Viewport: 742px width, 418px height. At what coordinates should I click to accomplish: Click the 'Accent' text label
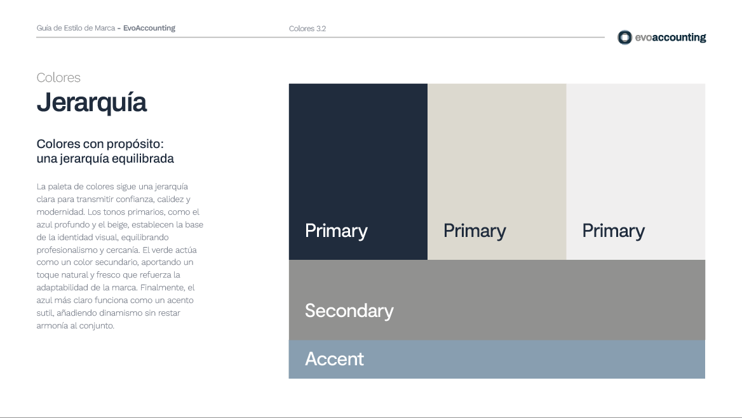tap(334, 359)
